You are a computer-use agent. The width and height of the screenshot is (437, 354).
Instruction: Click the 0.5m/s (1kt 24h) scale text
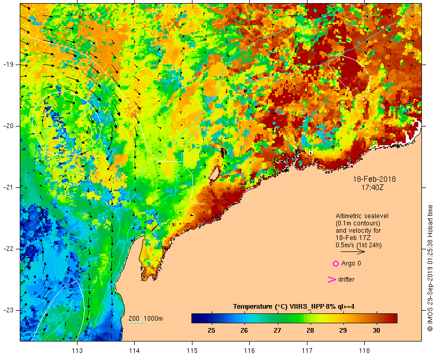[x=358, y=245]
